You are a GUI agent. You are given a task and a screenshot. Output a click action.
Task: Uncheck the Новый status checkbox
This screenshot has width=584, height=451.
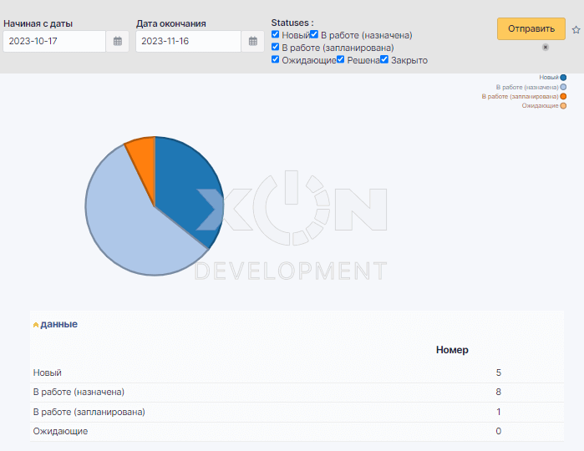276,34
